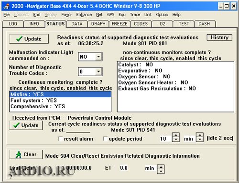Click Update button for current cycle readiness
The height and width of the screenshot is (183, 239).
[26, 125]
